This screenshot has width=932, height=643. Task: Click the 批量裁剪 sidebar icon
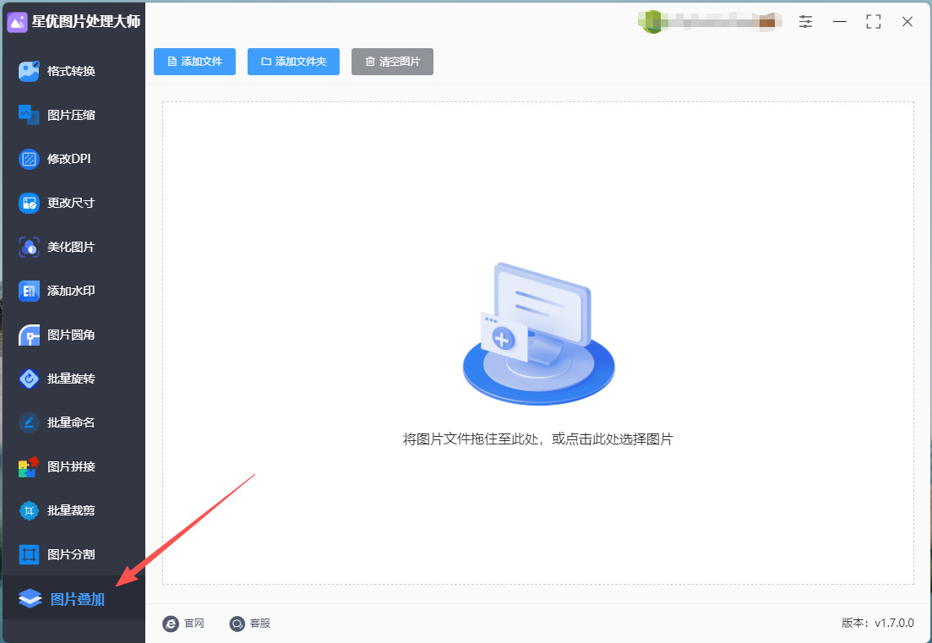point(29,510)
